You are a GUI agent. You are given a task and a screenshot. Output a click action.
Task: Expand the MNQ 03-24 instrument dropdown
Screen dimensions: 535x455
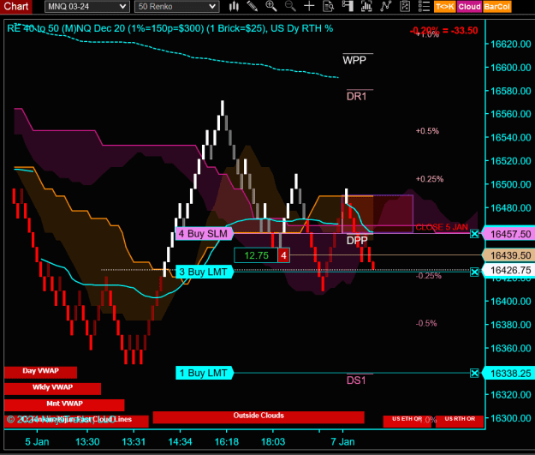click(87, 7)
